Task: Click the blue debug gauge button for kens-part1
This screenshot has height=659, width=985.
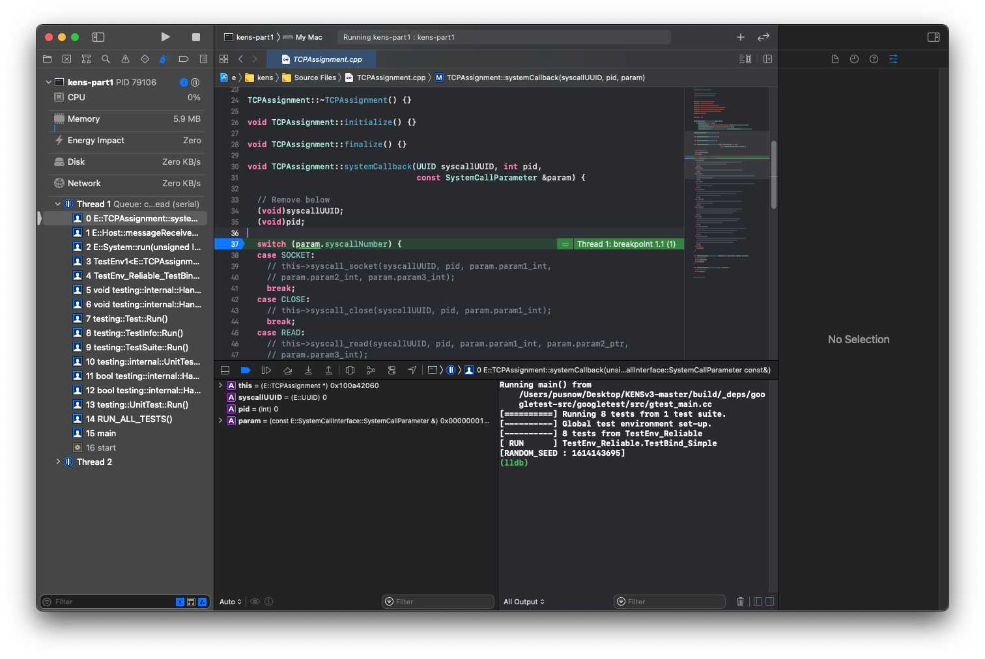Action: tap(184, 82)
